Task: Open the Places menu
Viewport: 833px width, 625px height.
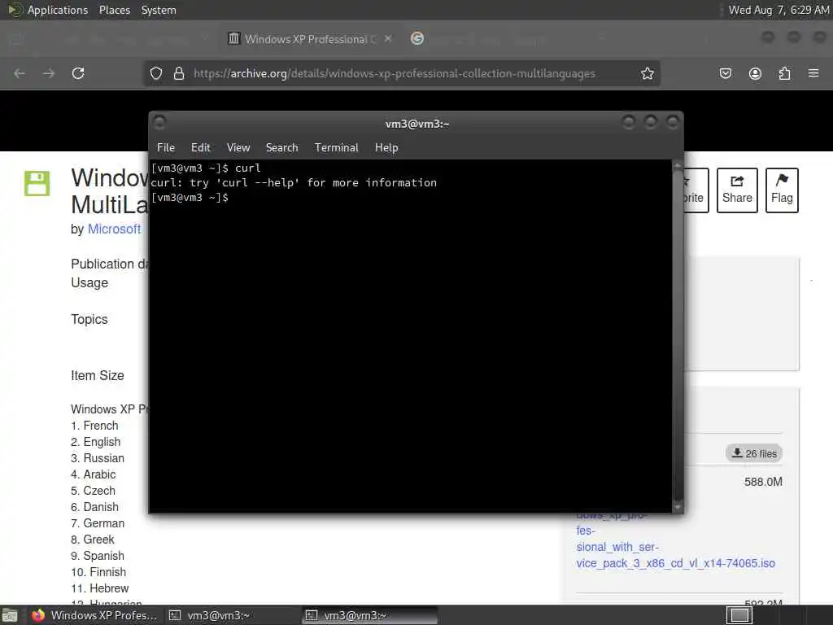Action: (114, 10)
